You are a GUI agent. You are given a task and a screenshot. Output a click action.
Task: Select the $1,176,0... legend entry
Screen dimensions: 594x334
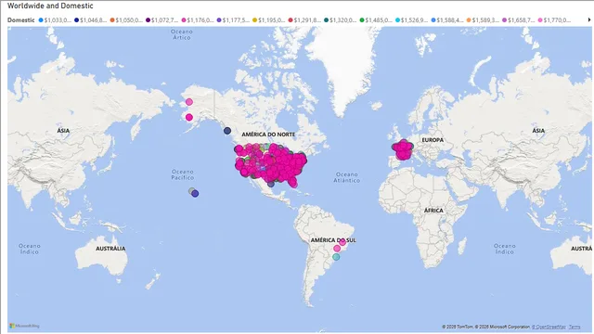point(198,20)
